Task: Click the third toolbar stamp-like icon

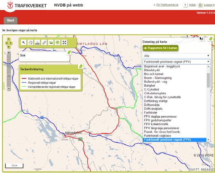Action: coord(37,43)
